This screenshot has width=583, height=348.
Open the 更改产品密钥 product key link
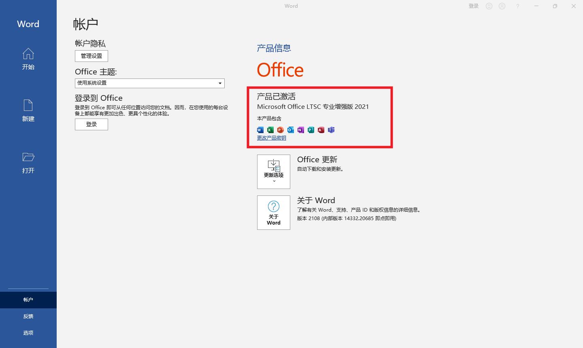(271, 138)
